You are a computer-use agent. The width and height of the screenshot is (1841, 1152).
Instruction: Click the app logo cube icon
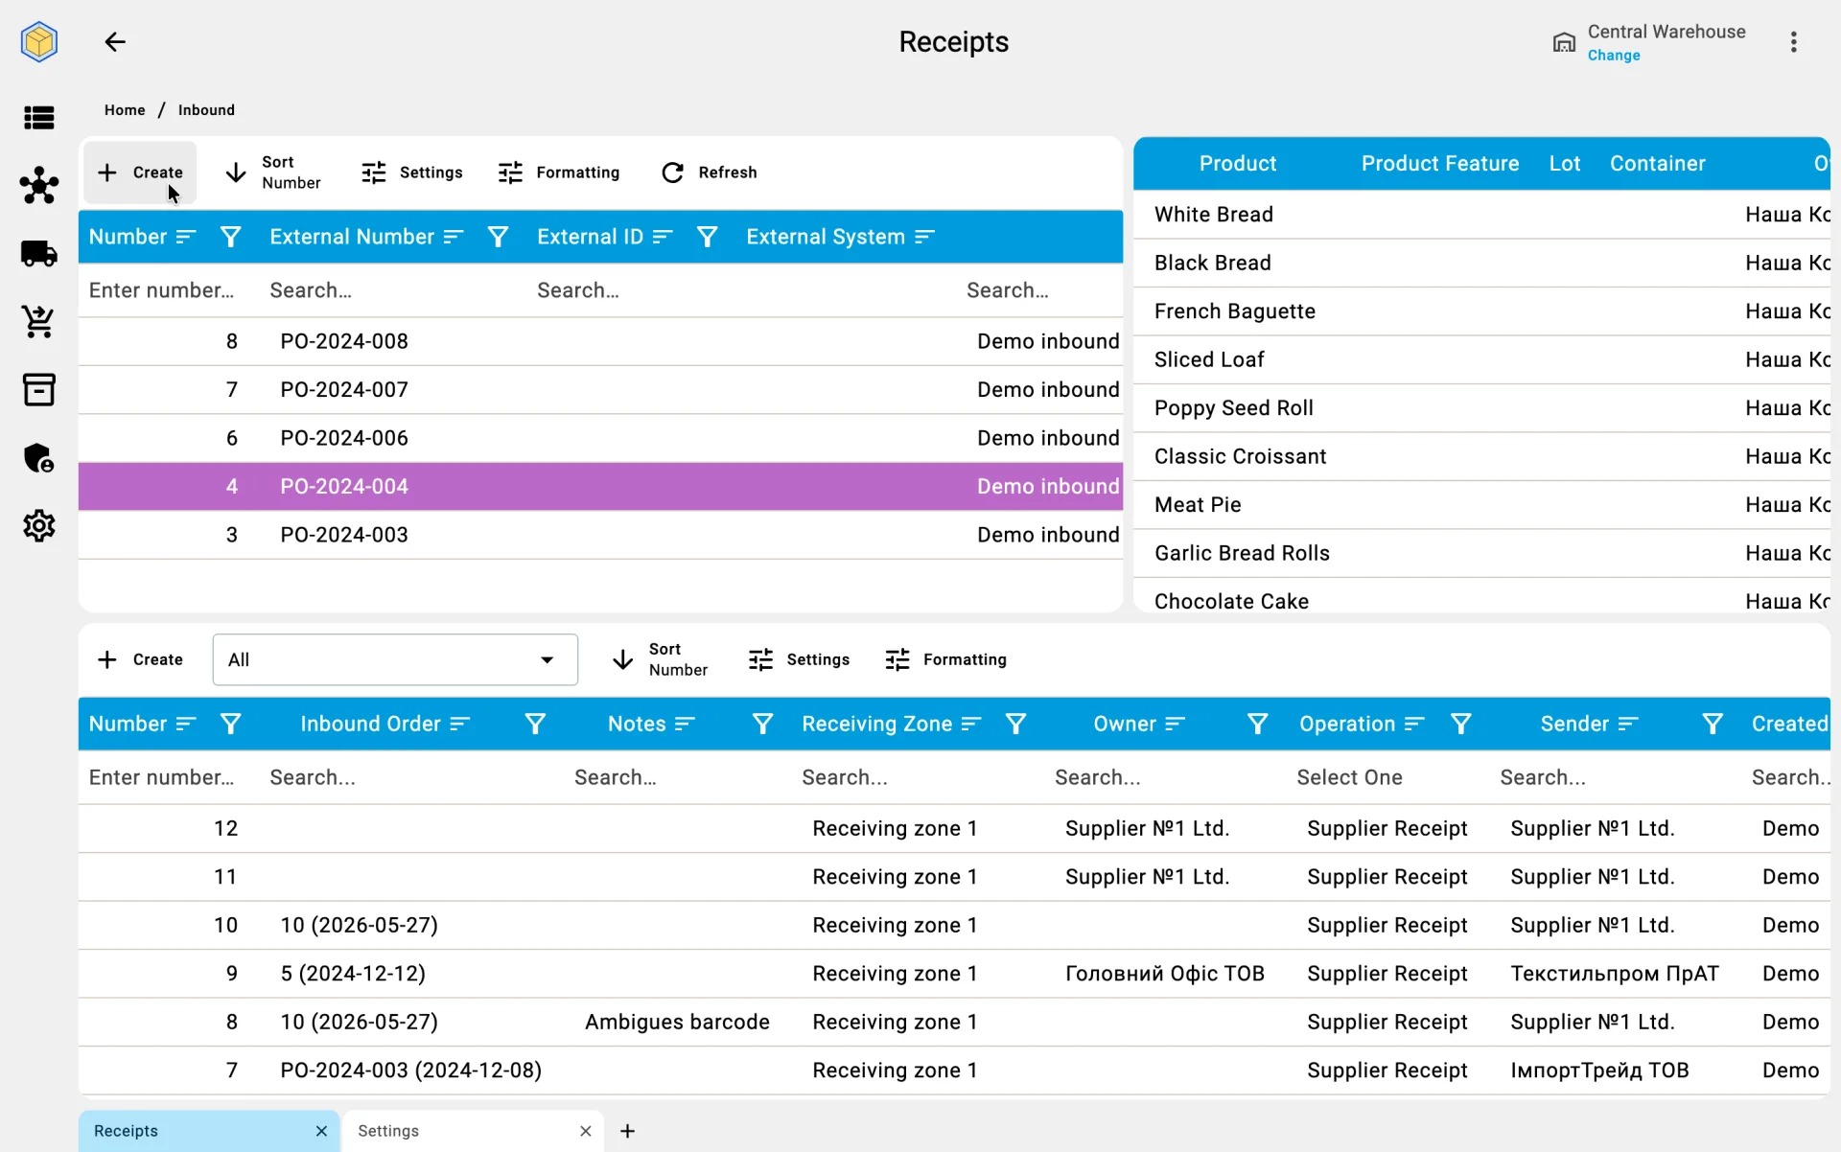tap(39, 42)
